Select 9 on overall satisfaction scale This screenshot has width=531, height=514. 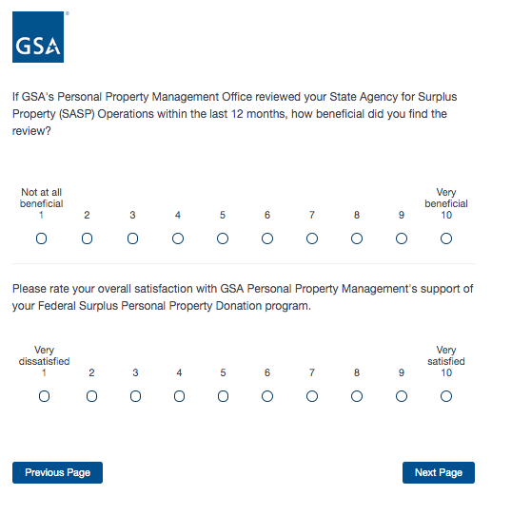(402, 396)
